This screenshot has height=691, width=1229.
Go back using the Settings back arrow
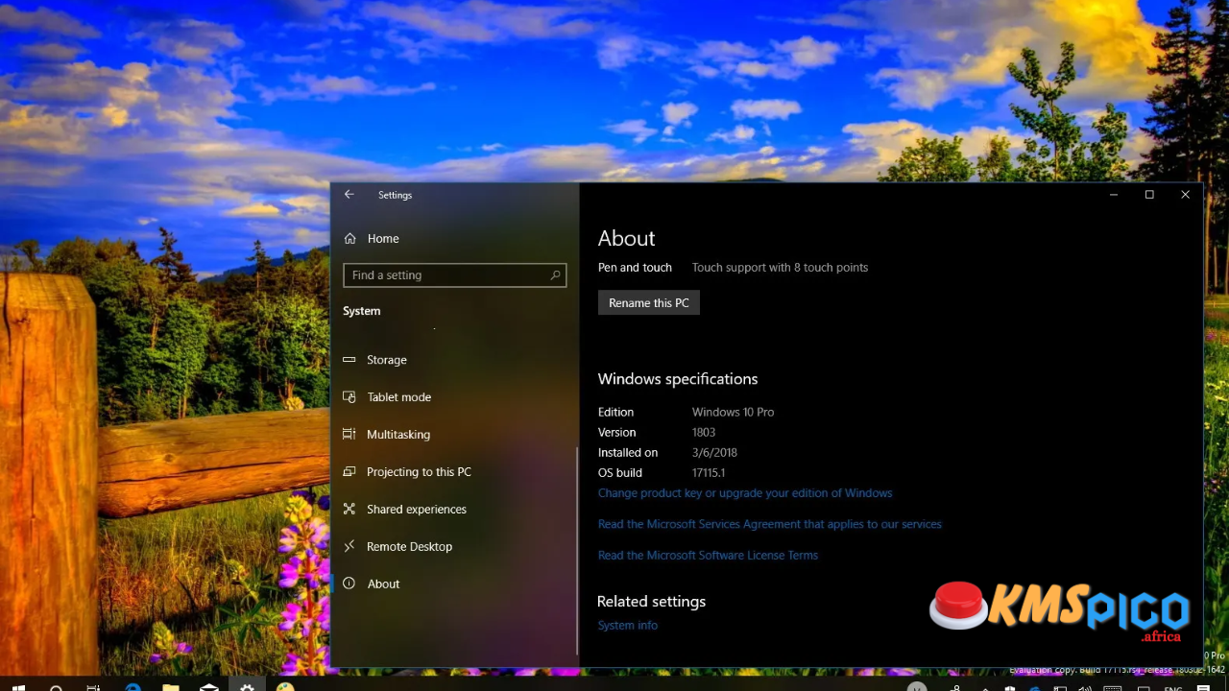pos(349,194)
